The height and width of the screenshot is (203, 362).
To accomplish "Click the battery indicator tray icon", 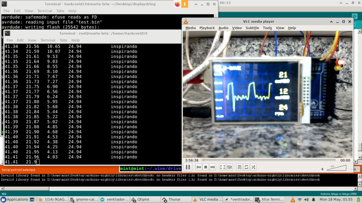I will pyautogui.click(x=358, y=199).
